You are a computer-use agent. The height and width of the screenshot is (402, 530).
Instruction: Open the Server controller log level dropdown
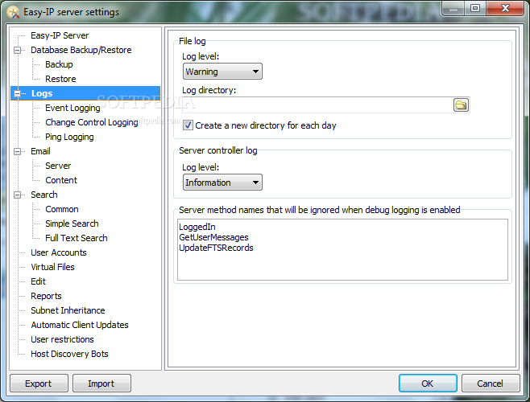click(222, 183)
